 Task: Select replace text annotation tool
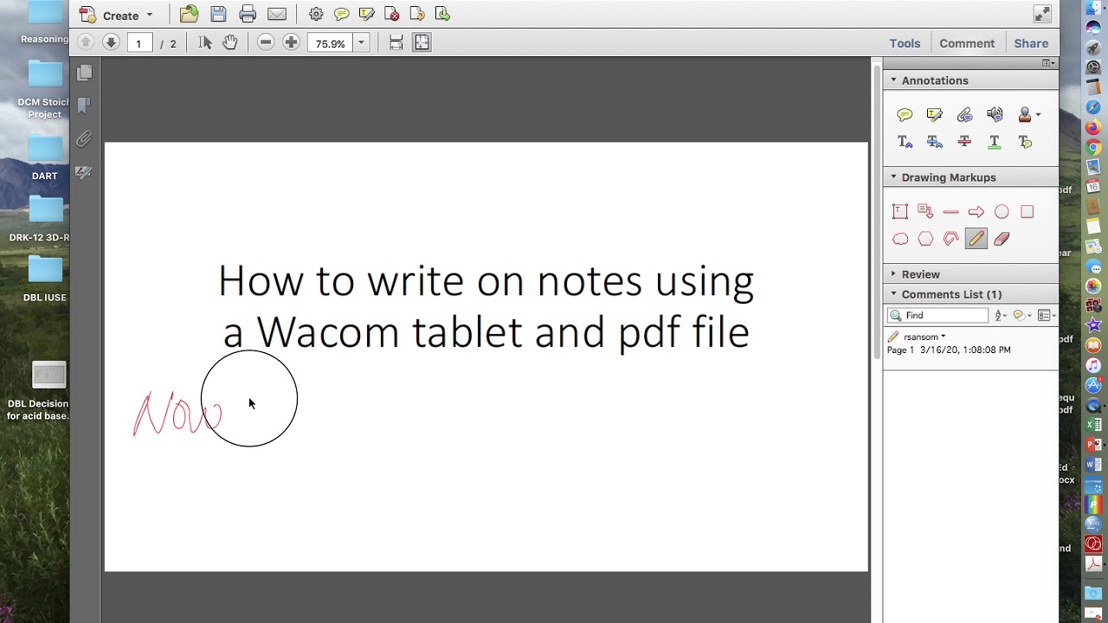(x=934, y=141)
